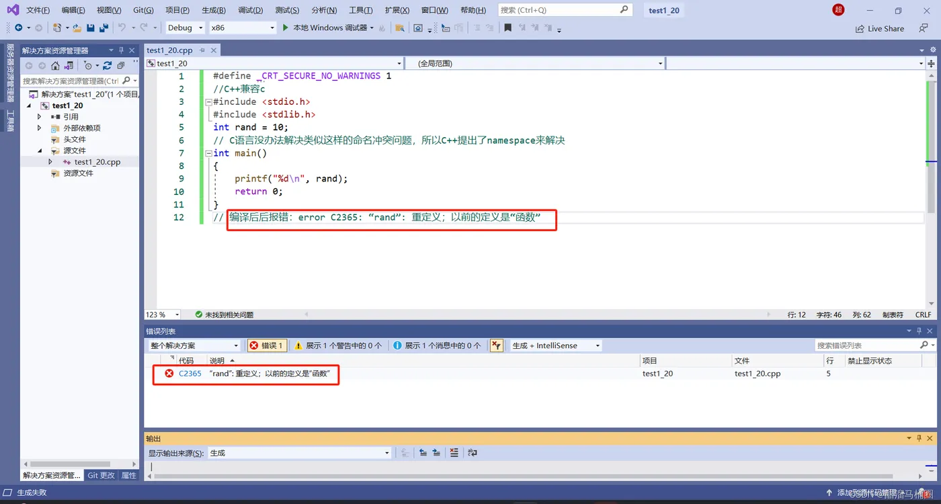Save the current file with the disk icon
Screen dimensions: 941x504
tap(91, 28)
